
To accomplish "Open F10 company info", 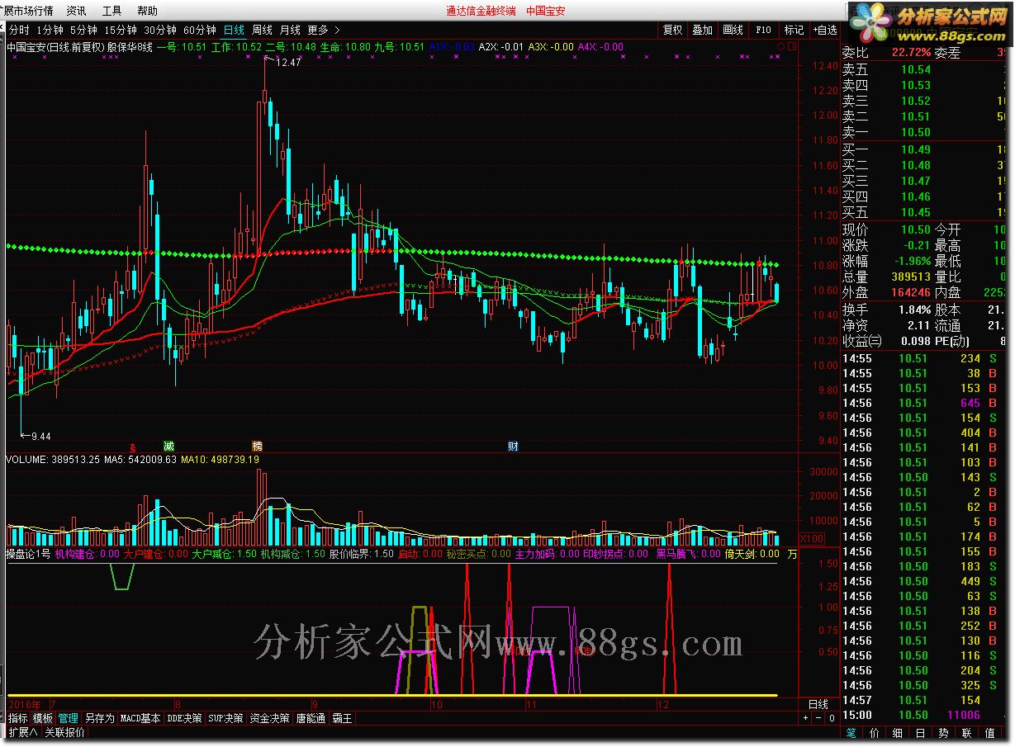I will [763, 30].
